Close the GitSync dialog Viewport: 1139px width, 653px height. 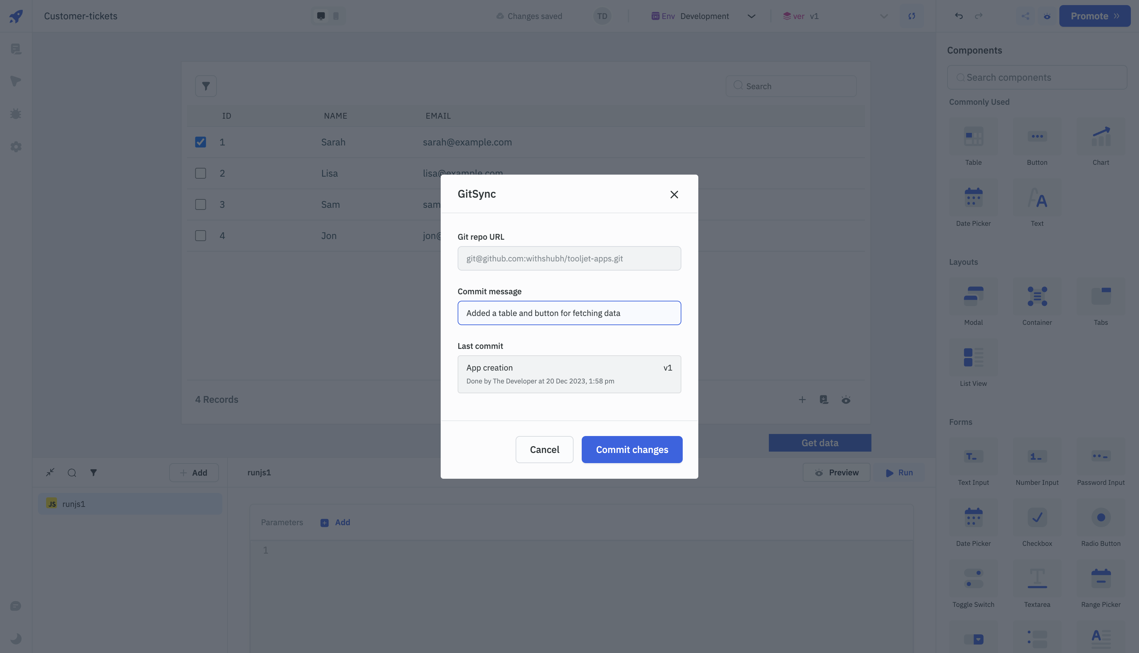674,194
